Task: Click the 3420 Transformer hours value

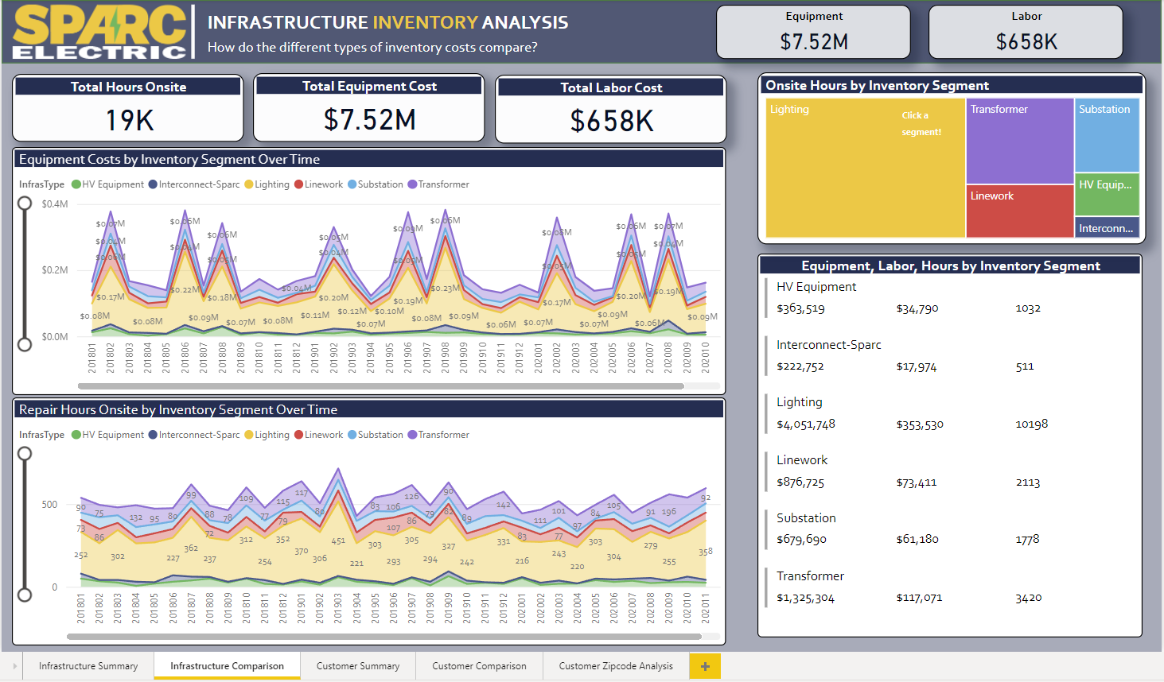Action: pyautogui.click(x=1029, y=598)
